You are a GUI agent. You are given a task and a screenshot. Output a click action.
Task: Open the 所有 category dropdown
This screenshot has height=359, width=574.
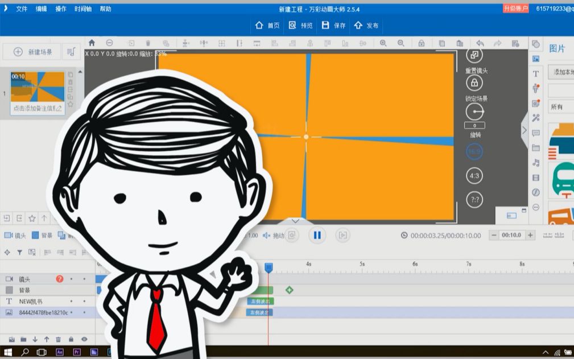[x=561, y=106]
